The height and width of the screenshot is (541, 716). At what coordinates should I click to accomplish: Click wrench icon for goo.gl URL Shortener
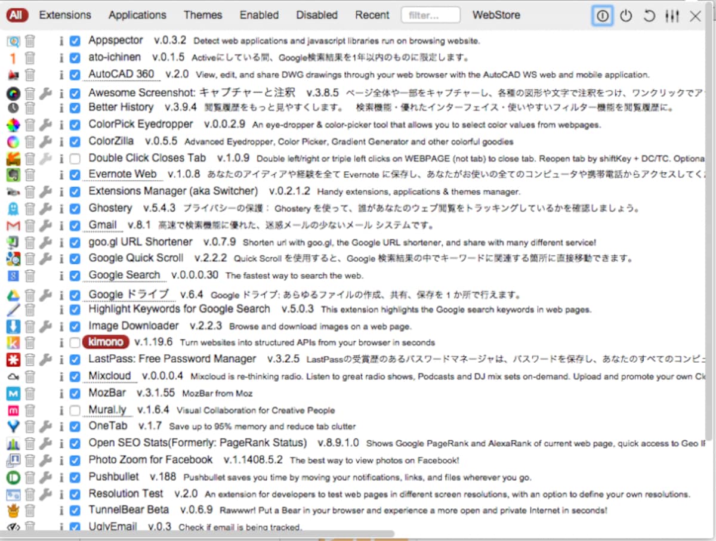pyautogui.click(x=45, y=243)
